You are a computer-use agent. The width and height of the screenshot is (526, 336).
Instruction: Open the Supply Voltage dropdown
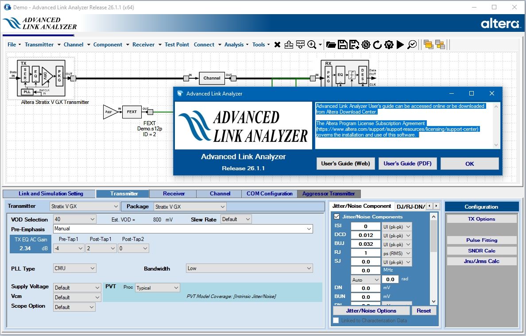click(77, 287)
